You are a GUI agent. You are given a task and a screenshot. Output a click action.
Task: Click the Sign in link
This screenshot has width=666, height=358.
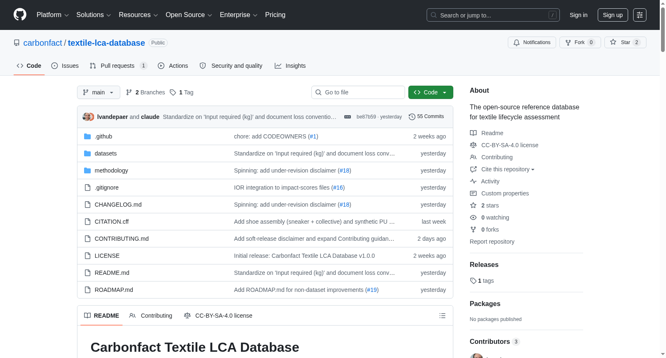(x=579, y=15)
